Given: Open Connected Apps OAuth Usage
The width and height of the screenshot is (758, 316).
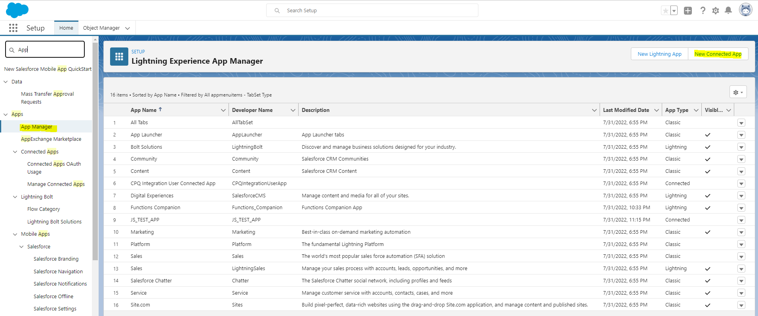Looking at the screenshot, I should (x=54, y=168).
